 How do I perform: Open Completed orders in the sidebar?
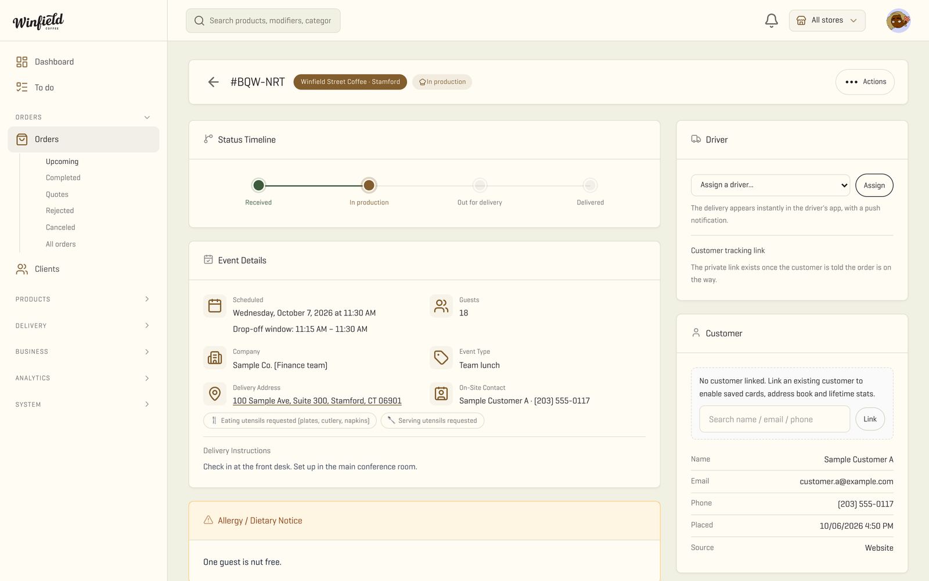coord(63,178)
